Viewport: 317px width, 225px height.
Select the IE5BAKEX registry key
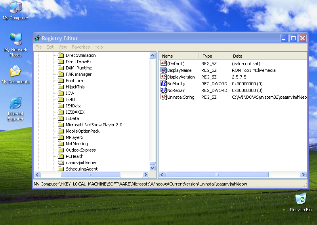click(x=75, y=112)
